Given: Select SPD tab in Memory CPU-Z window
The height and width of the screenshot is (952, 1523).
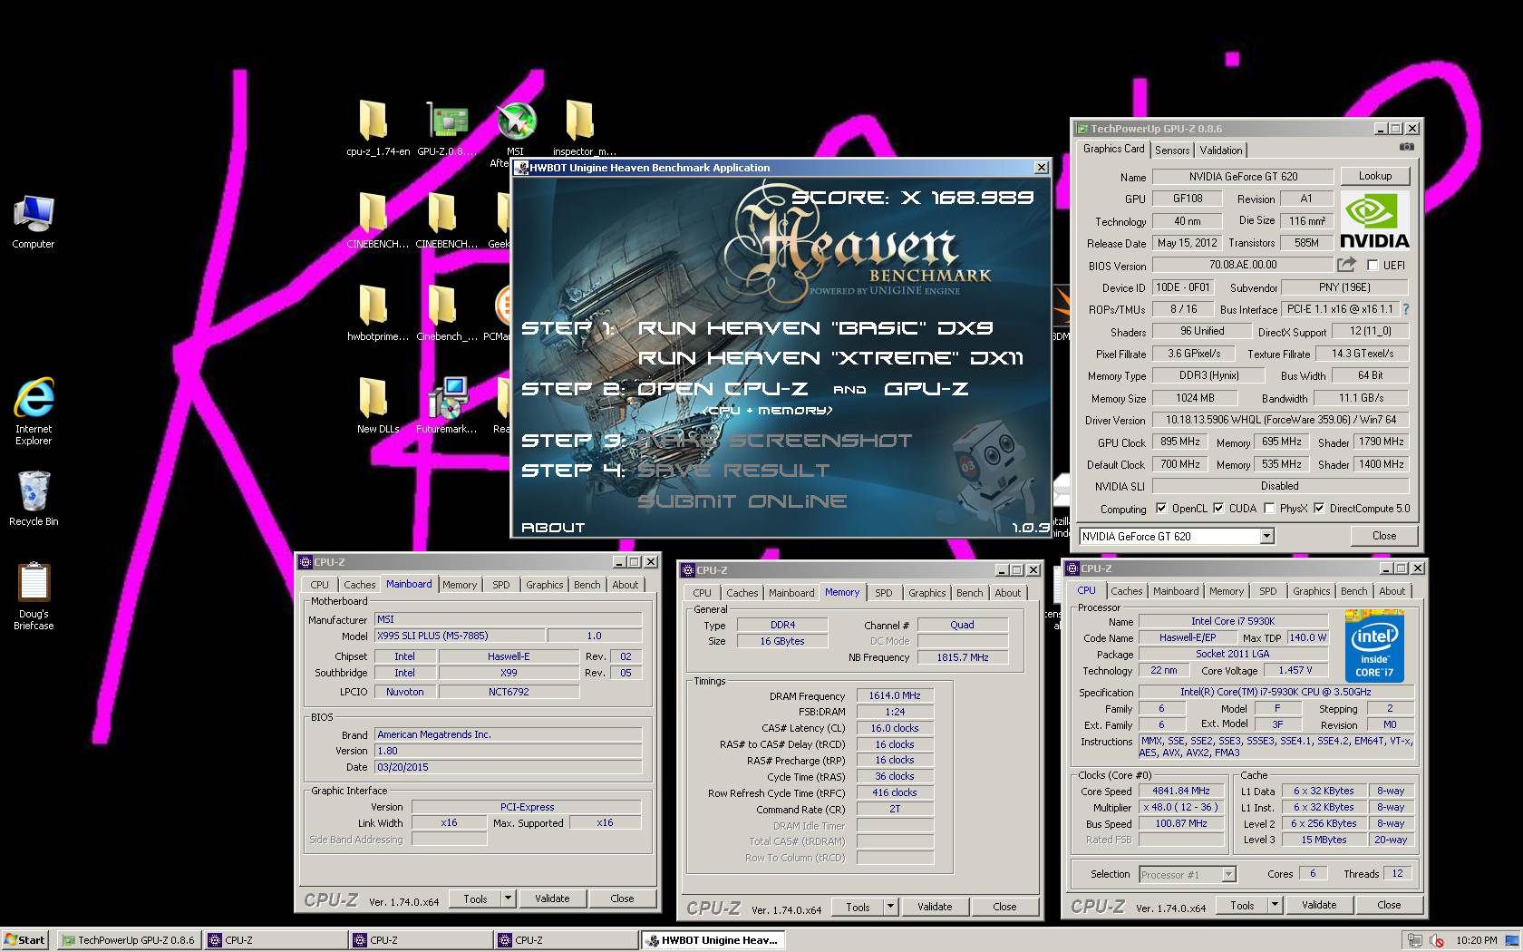Looking at the screenshot, I should (x=884, y=593).
